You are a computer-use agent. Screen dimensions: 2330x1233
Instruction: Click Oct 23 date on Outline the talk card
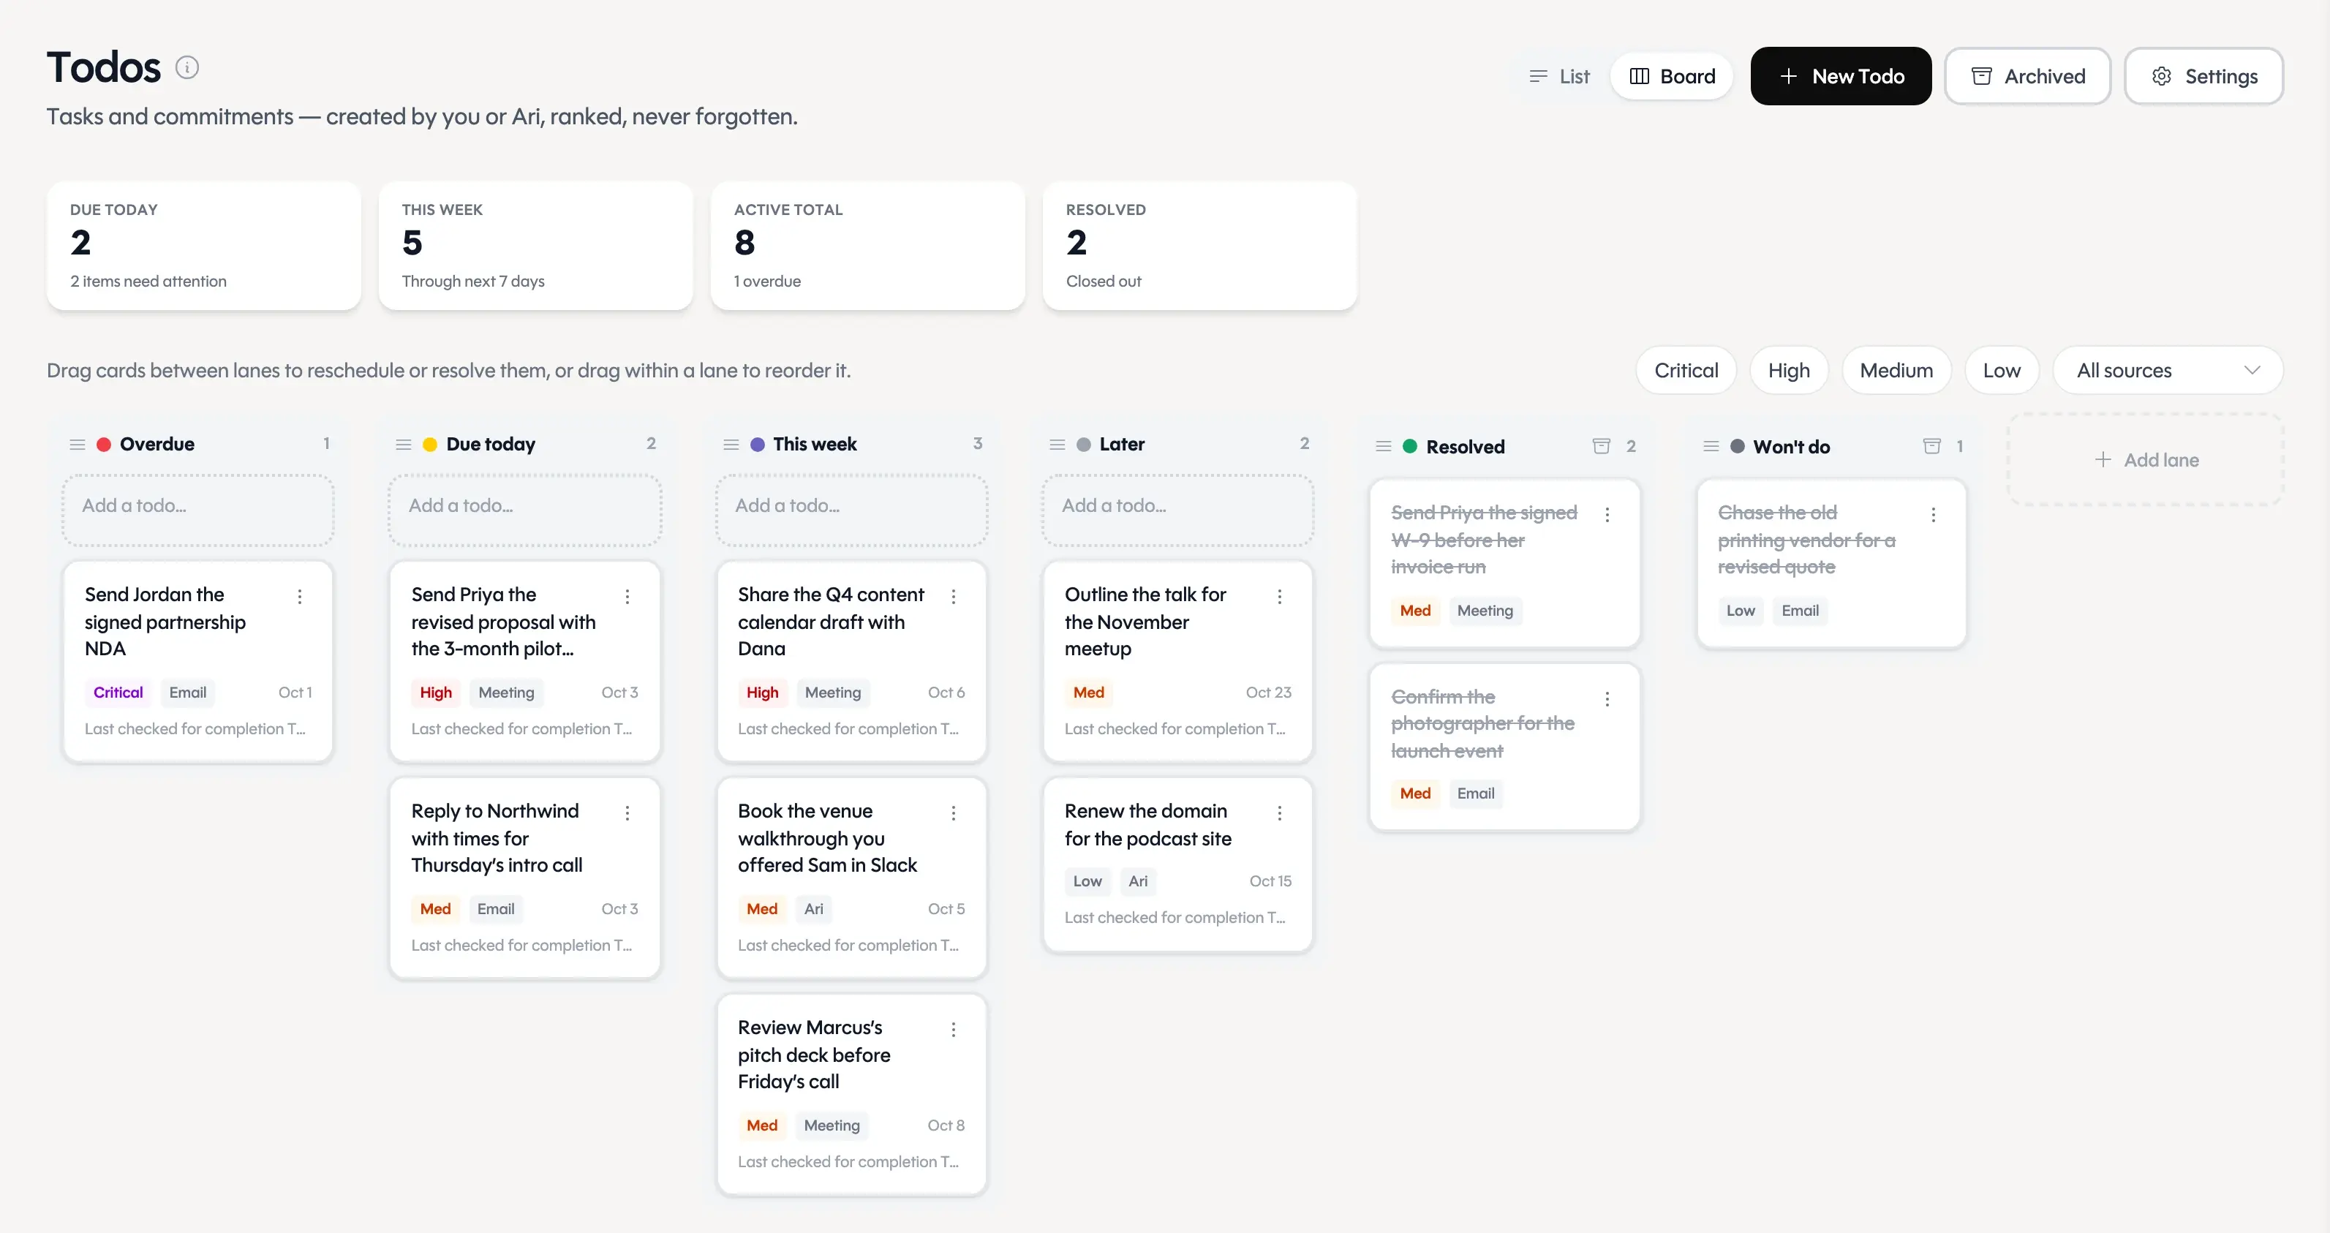(x=1268, y=692)
